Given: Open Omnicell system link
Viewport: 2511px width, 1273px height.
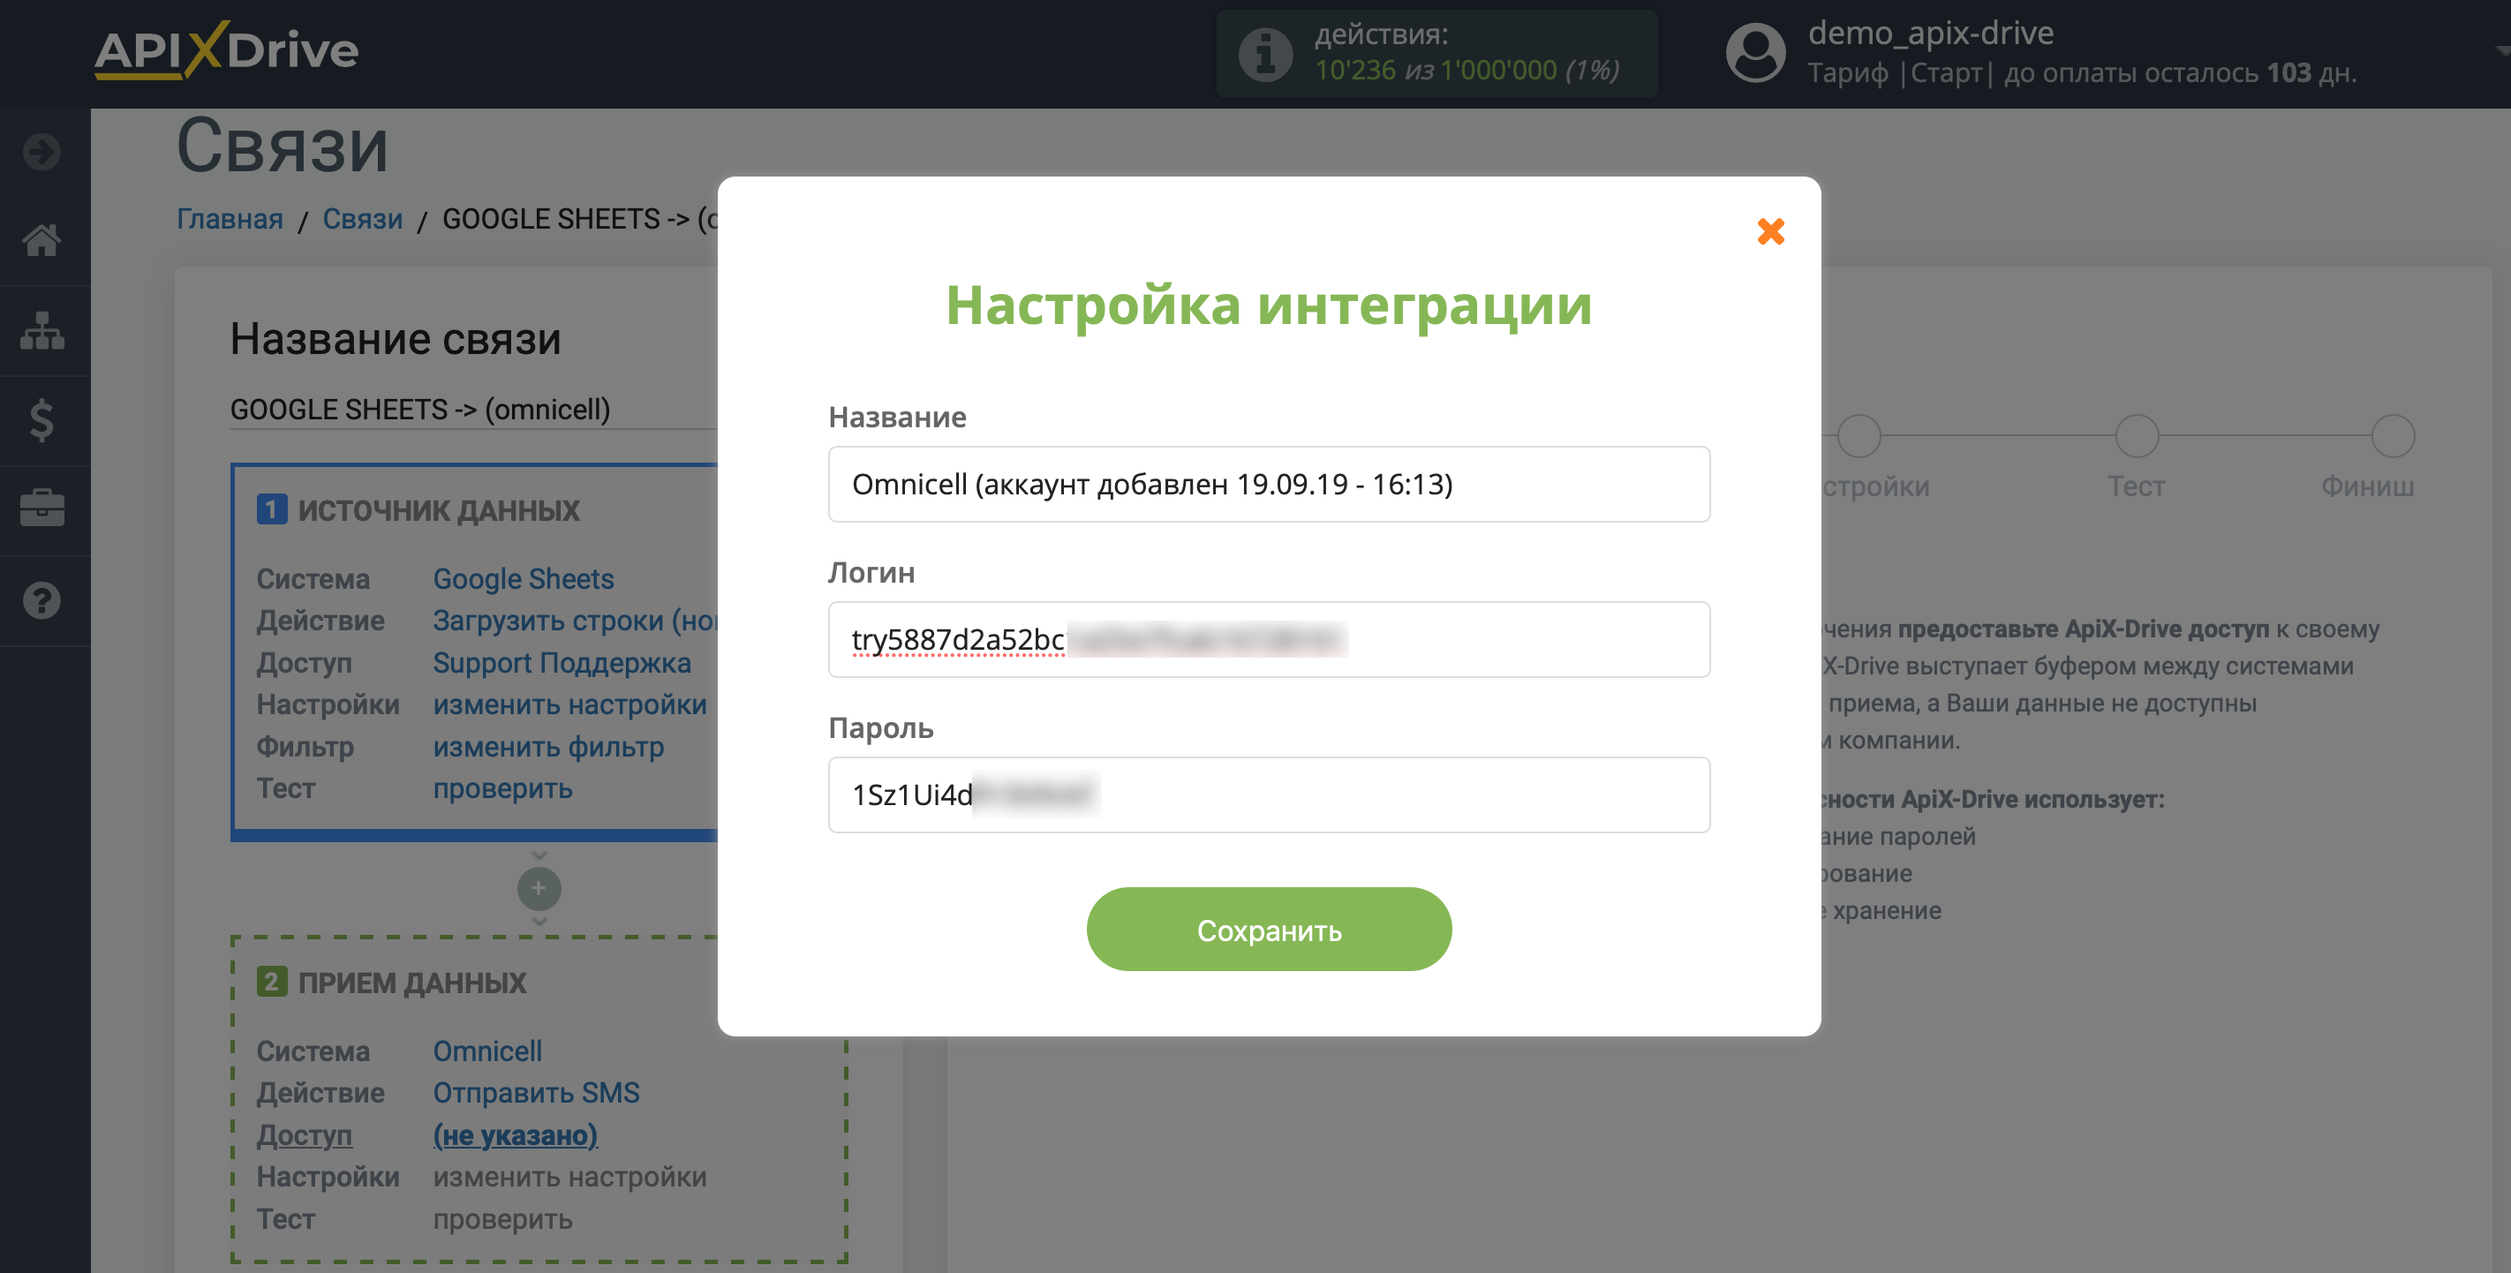Looking at the screenshot, I should (487, 1051).
